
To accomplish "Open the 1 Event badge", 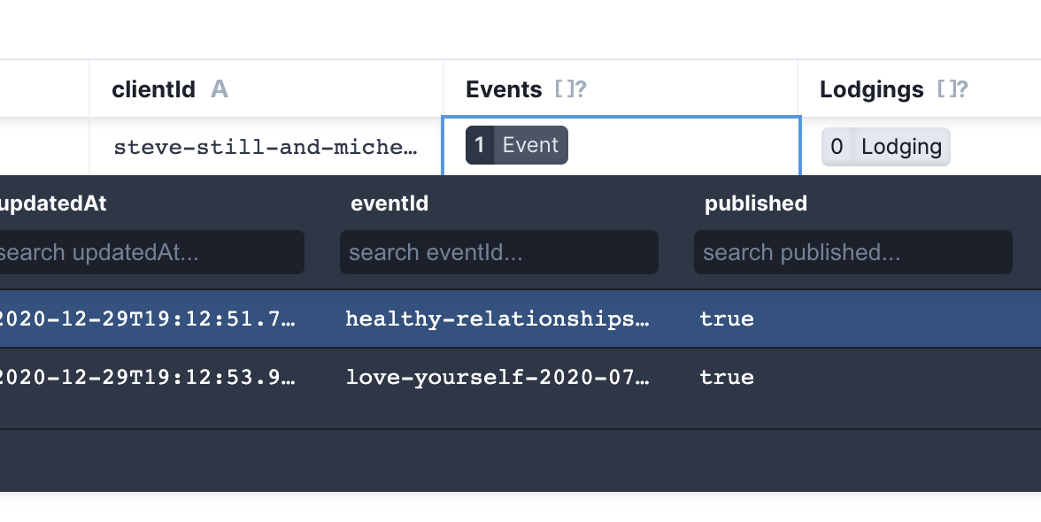I will point(517,144).
